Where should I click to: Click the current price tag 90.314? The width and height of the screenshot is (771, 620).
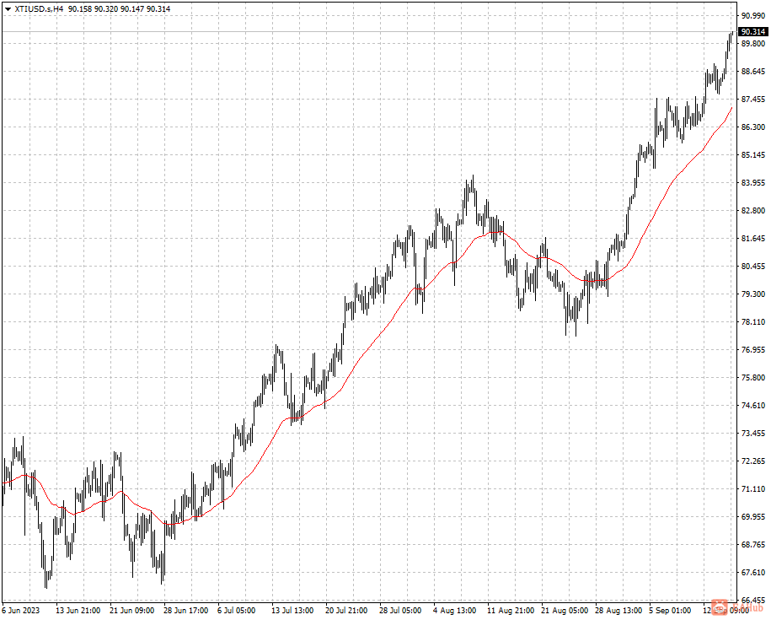[753, 32]
